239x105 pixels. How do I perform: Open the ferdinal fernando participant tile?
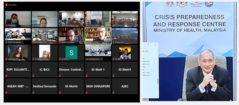click(45, 86)
